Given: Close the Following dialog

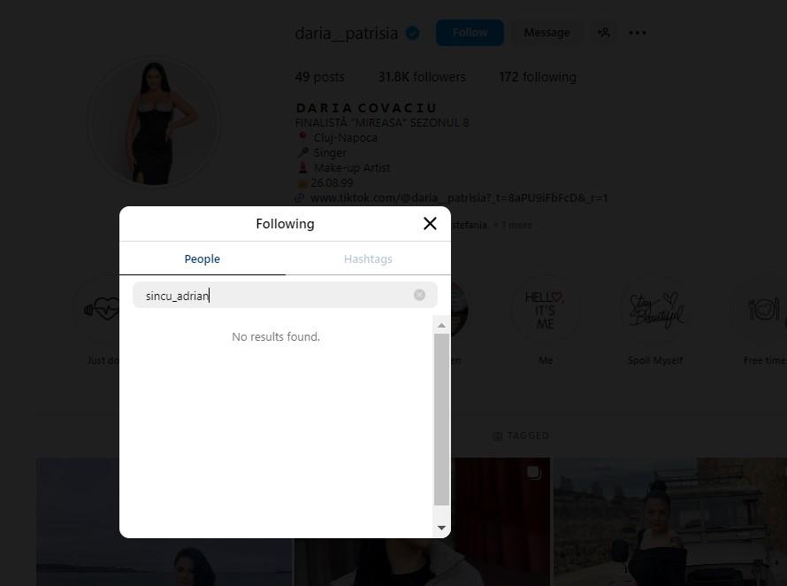Looking at the screenshot, I should pyautogui.click(x=430, y=224).
